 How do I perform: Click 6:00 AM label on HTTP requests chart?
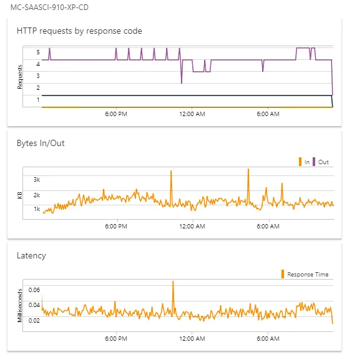[268, 114]
